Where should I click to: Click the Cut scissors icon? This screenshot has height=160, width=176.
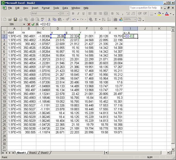coord(49,20)
